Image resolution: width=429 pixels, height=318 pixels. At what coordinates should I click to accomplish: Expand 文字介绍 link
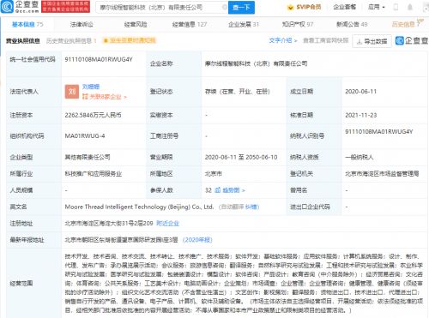[x=283, y=40]
